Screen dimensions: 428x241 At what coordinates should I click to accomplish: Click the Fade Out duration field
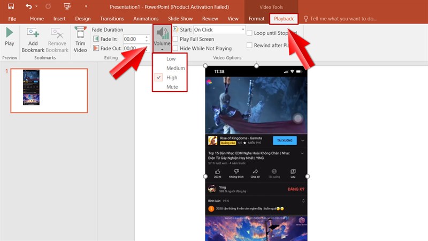(133, 48)
